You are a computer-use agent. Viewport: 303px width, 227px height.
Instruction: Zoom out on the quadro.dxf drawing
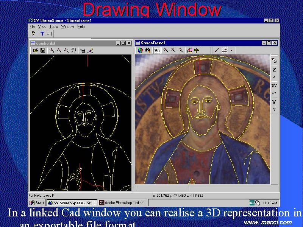59,50
